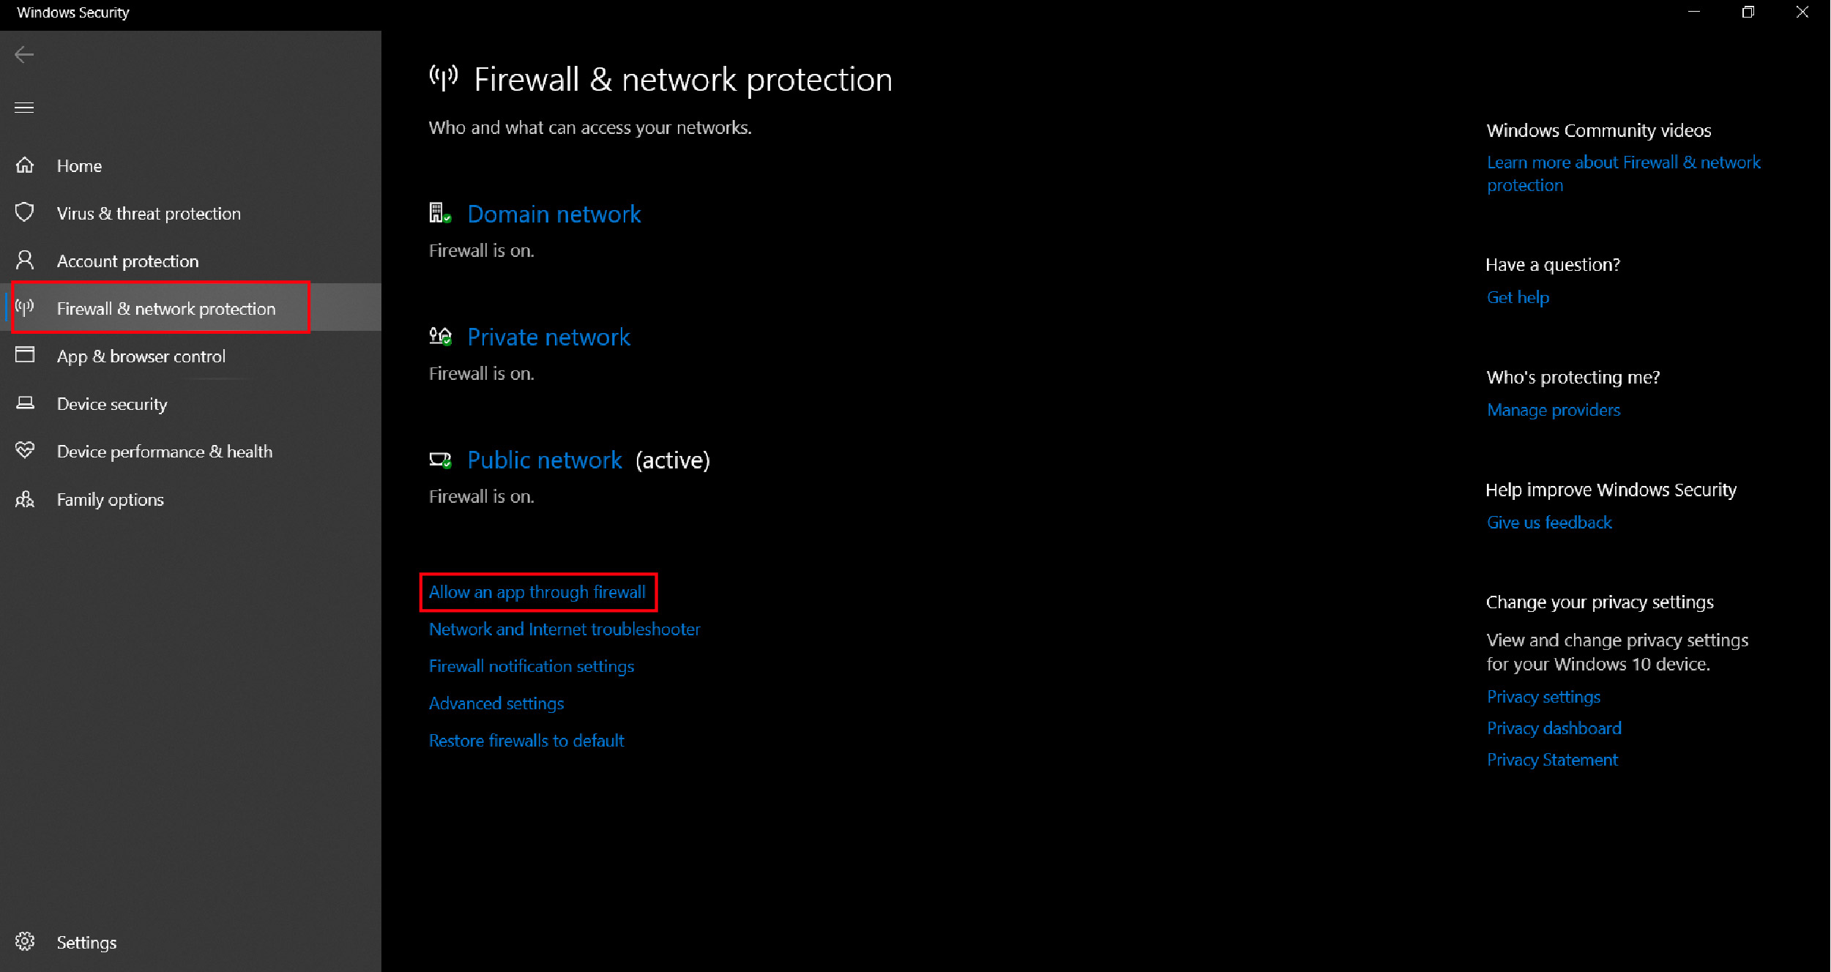Open the Settings gear icon
The height and width of the screenshot is (972, 1831).
click(25, 941)
